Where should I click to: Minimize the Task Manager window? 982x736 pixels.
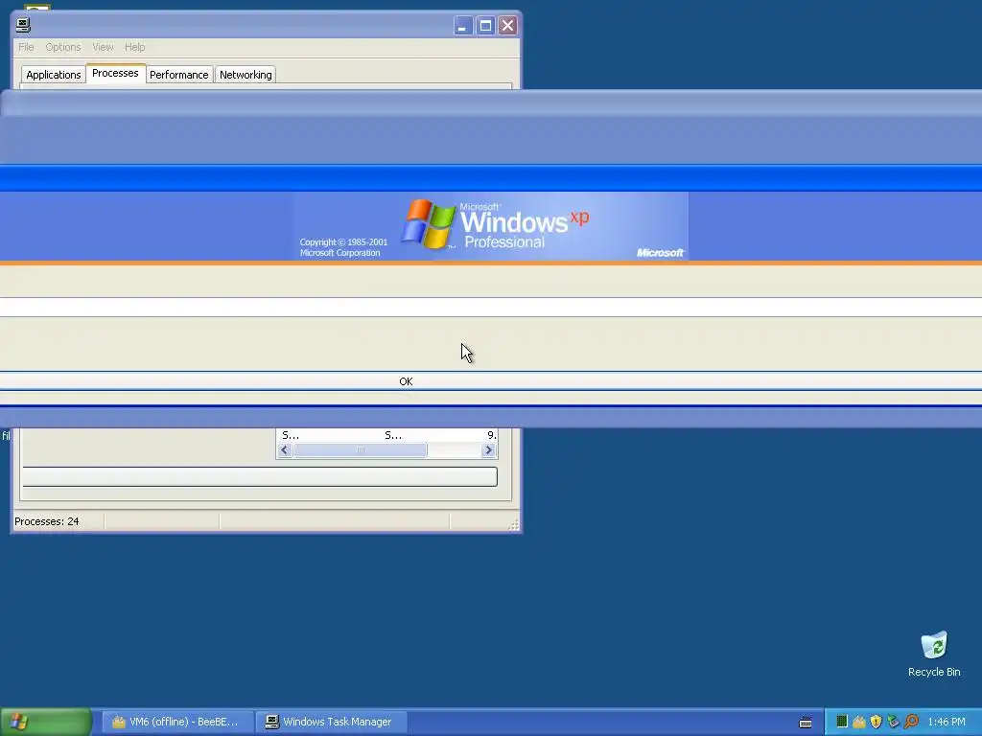463,26
